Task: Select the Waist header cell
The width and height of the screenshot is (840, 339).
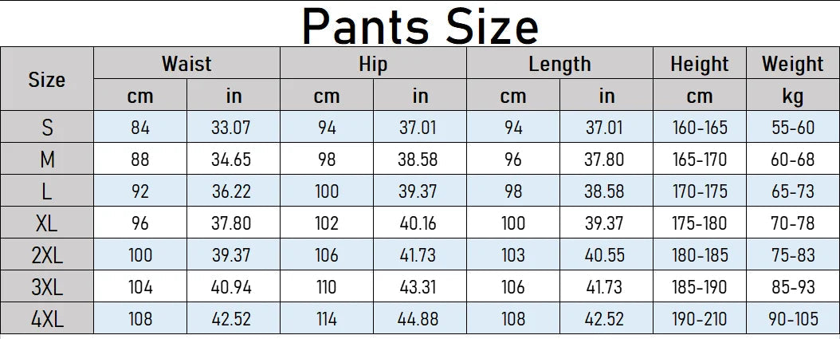Action: click(x=186, y=64)
